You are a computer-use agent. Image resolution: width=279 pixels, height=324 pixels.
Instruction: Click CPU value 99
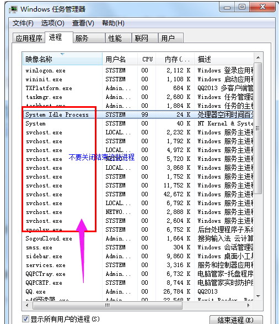coord(144,114)
